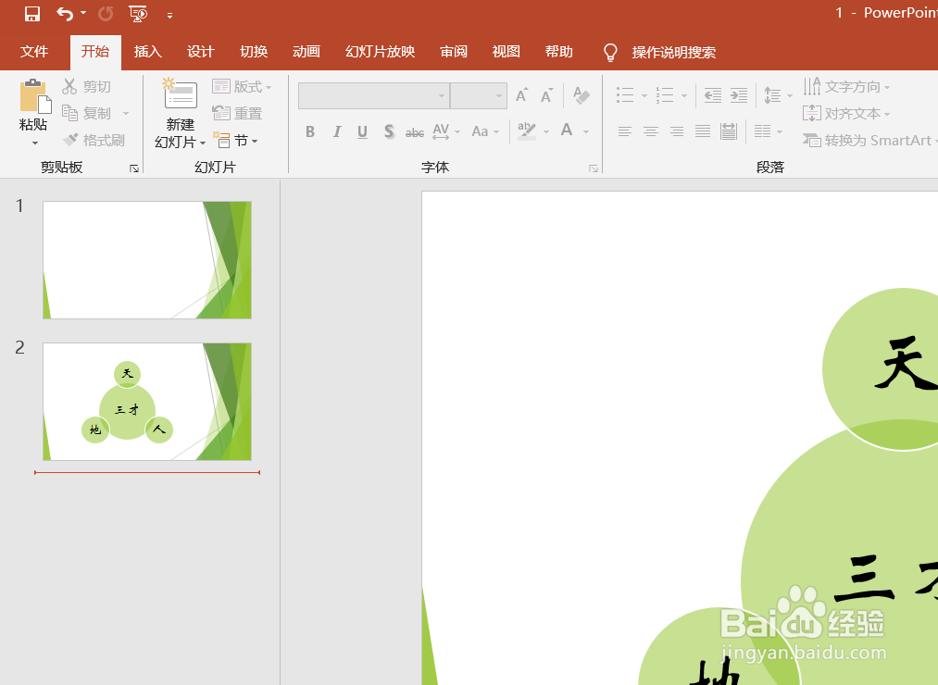Open the Undo history dropdown arrow
Image resolution: width=938 pixels, height=685 pixels.
(x=83, y=14)
